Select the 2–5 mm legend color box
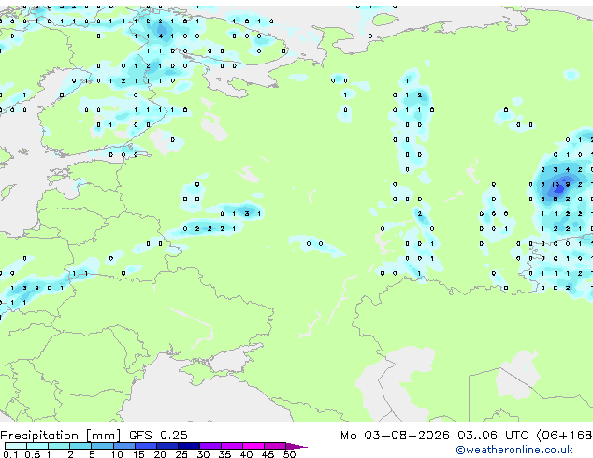Viewport: 593px width, 458px height. [x=80, y=446]
